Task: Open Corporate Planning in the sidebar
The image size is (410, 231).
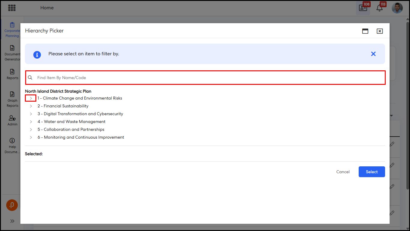Action: (12, 30)
